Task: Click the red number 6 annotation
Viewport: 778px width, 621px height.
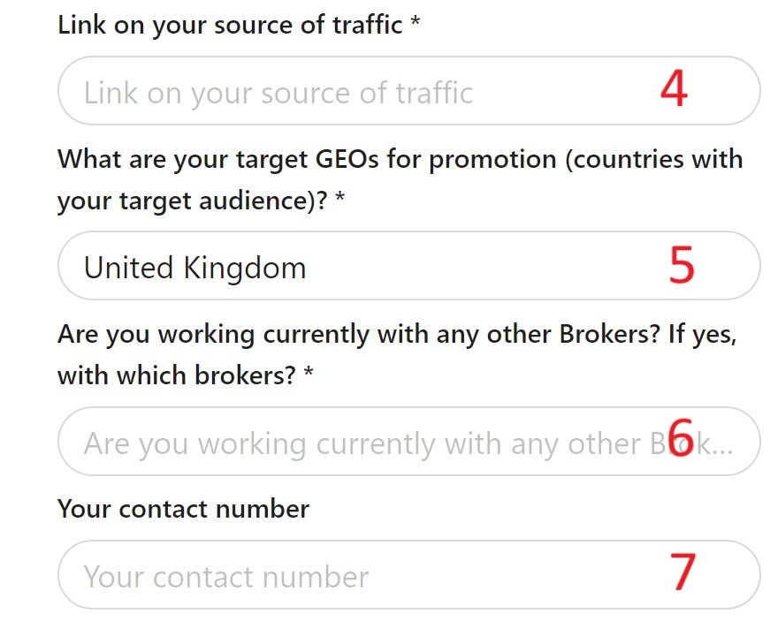Action: pyautogui.click(x=680, y=436)
